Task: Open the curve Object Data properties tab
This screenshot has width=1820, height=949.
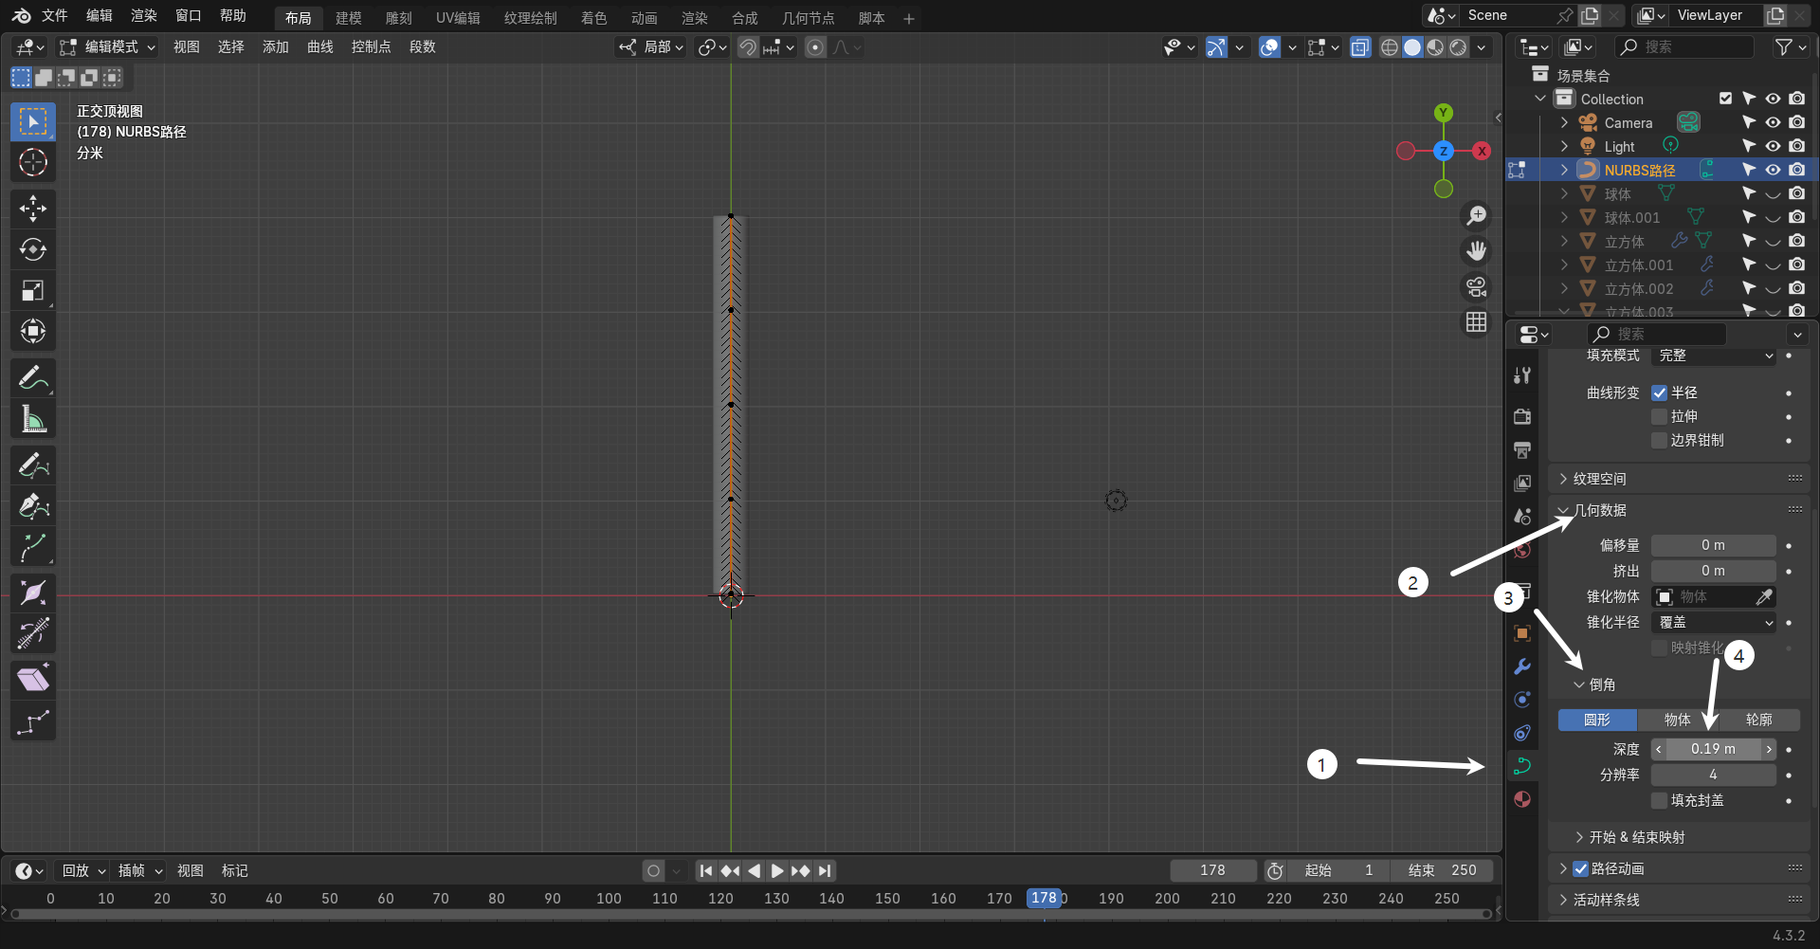Action: click(x=1522, y=766)
